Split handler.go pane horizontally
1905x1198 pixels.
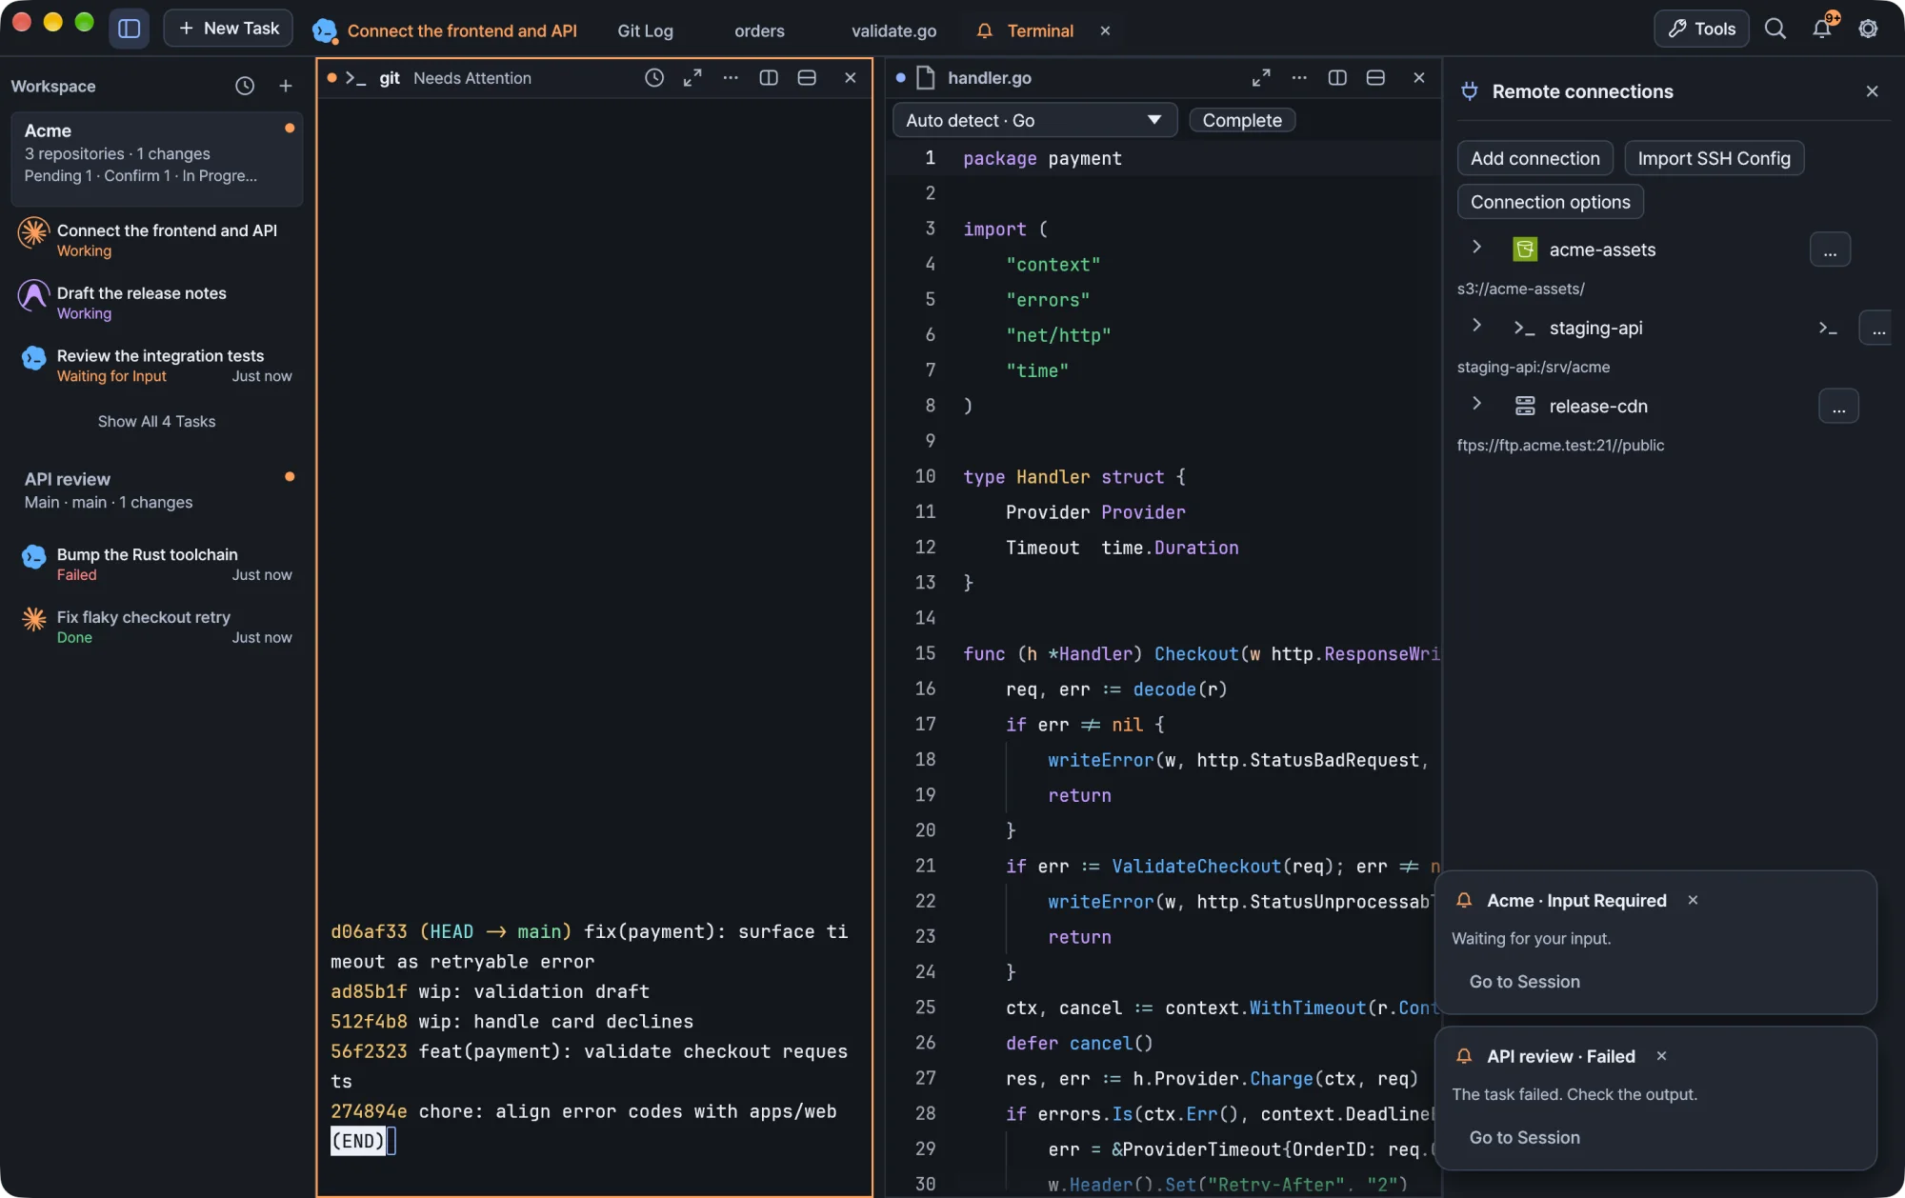click(1375, 78)
